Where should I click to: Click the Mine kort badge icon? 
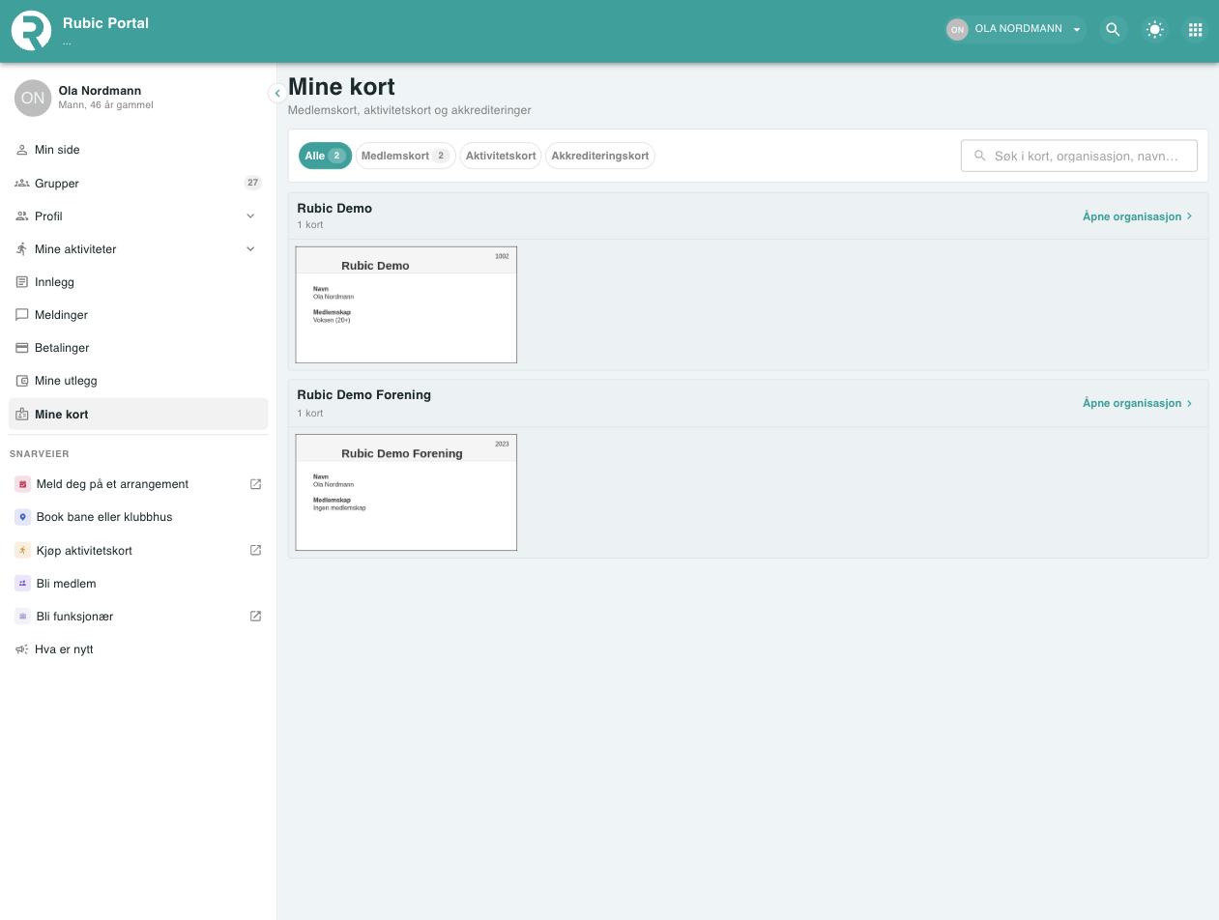(22, 414)
